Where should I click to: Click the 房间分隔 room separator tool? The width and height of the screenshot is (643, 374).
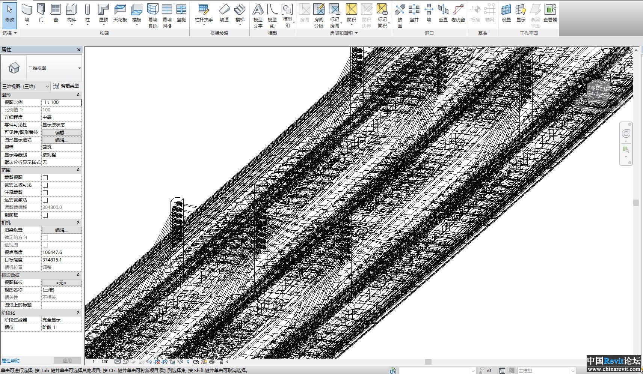pyautogui.click(x=319, y=16)
